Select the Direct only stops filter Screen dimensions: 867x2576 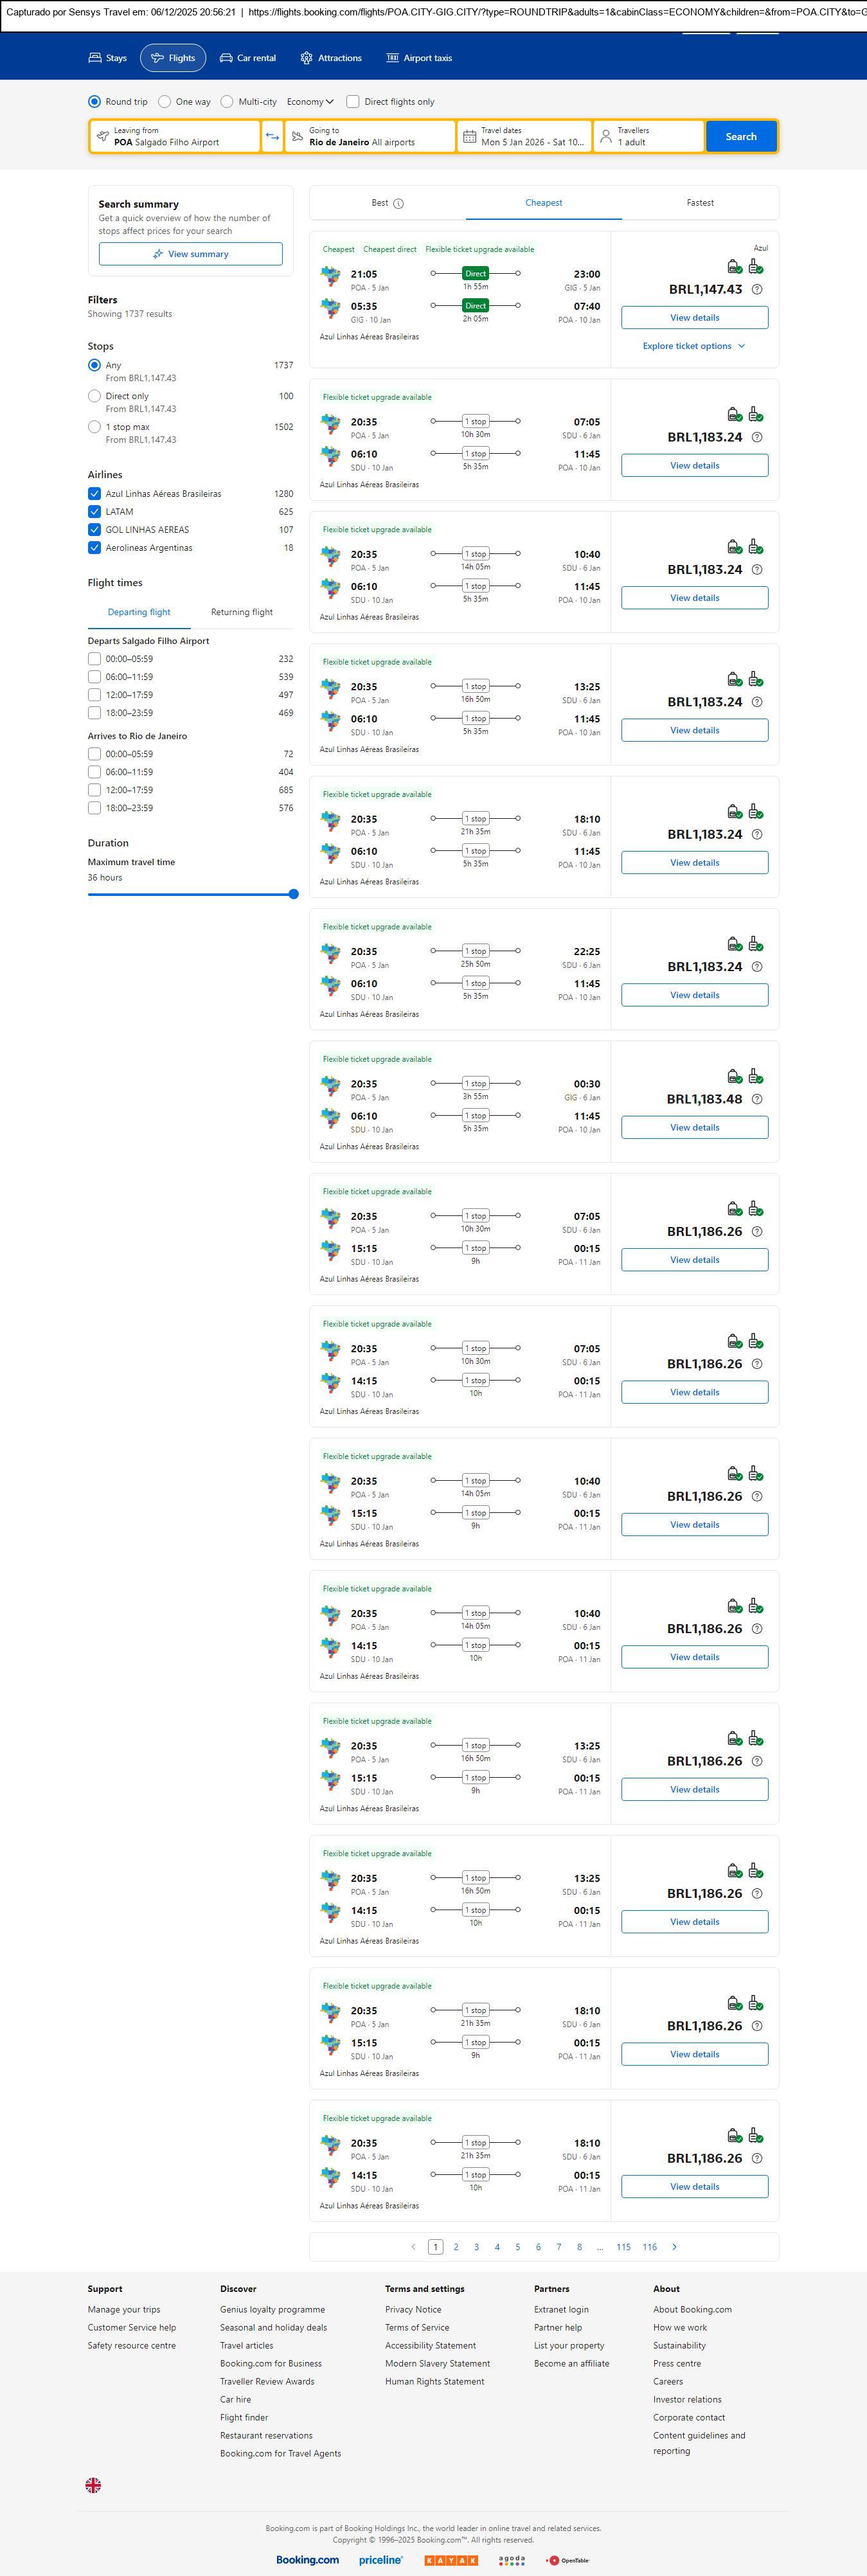94,396
